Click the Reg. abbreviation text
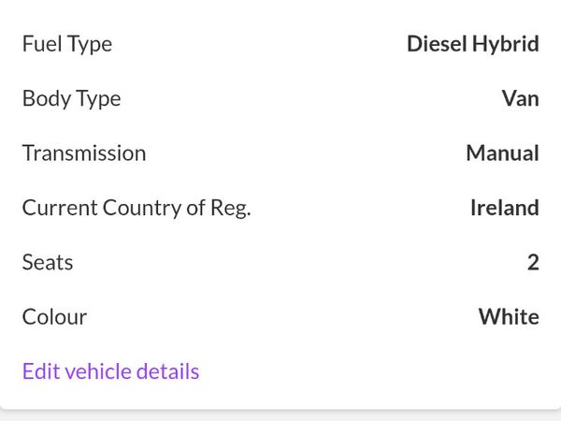 (x=230, y=209)
